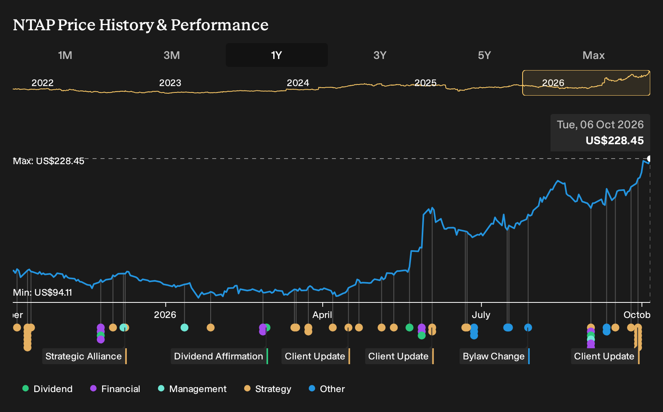Click the orange Strategy dot right after April
Image resolution: width=663 pixels, height=412 pixels.
pos(333,328)
